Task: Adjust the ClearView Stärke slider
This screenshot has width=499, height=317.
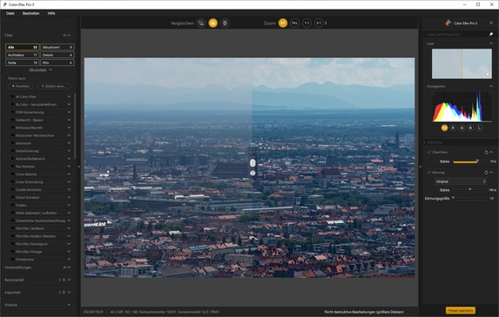Action: 469,162
